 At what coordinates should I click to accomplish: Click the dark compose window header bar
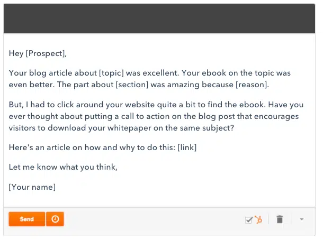pos(159,18)
